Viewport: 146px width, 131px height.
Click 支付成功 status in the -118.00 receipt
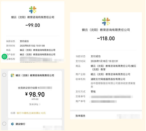[95, 56]
